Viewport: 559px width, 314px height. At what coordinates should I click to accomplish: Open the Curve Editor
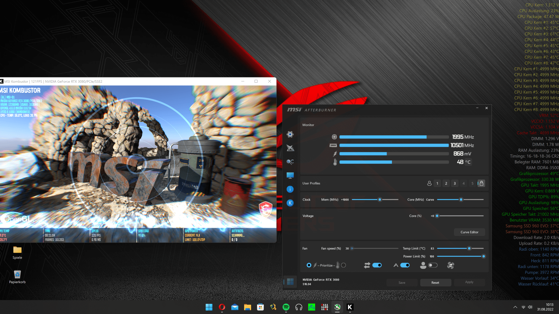[470, 232]
